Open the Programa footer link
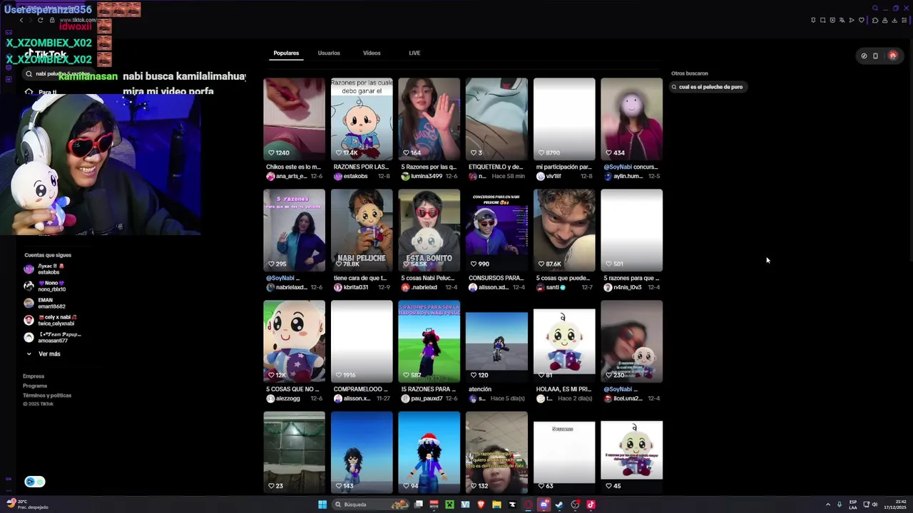This screenshot has height=513, width=913. click(35, 385)
